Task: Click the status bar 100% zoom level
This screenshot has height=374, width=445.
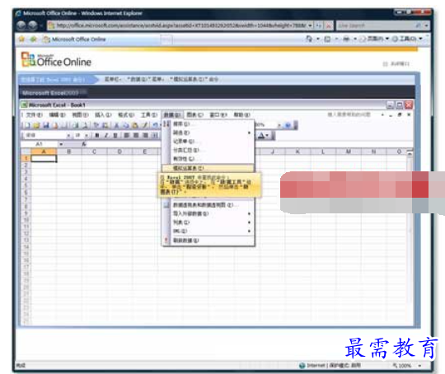Action: 404,366
